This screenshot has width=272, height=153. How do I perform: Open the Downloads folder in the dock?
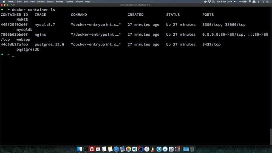(x=186, y=149)
